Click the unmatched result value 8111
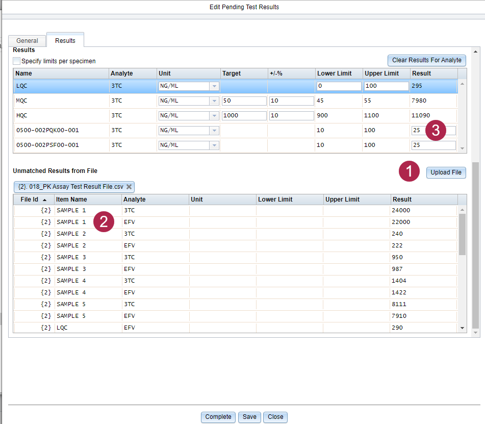 pos(399,305)
